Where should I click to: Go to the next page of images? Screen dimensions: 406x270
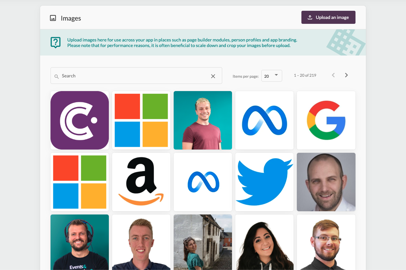pos(346,75)
